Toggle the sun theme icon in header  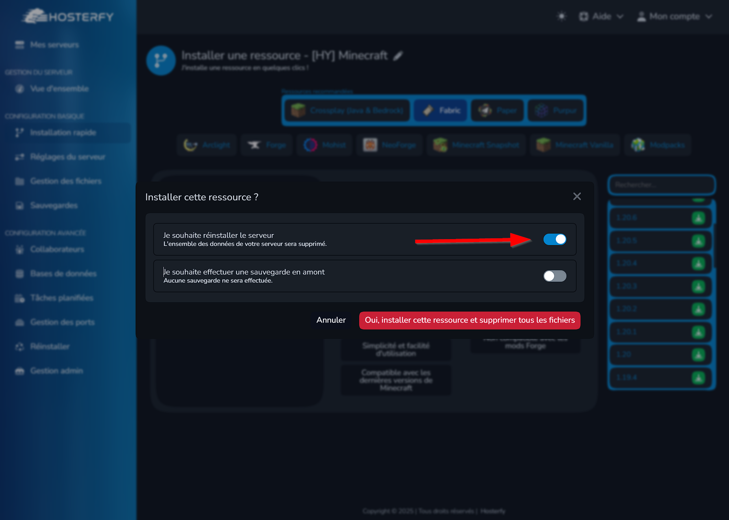coord(562,16)
